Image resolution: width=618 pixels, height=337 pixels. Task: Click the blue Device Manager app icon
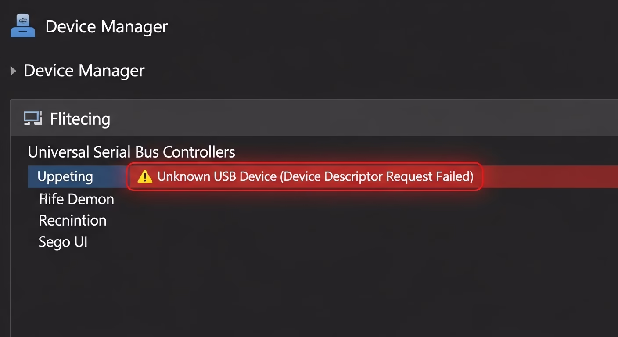tap(23, 26)
